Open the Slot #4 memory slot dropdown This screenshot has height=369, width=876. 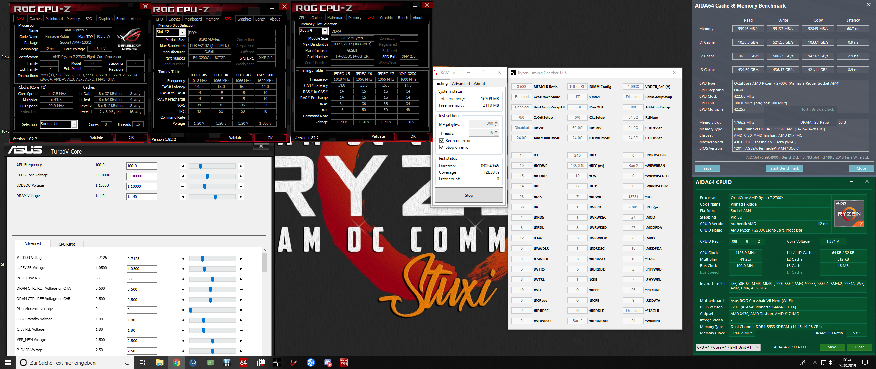(x=325, y=31)
